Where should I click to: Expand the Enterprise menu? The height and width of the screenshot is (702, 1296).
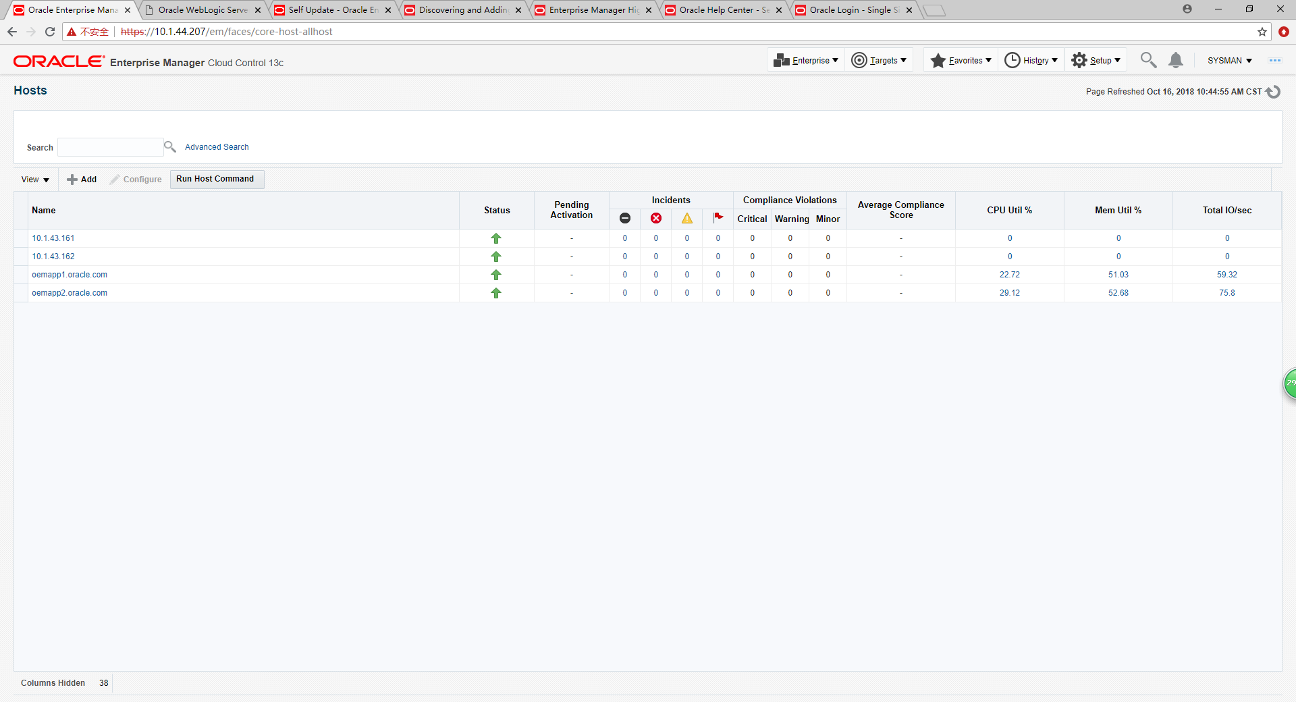806,60
